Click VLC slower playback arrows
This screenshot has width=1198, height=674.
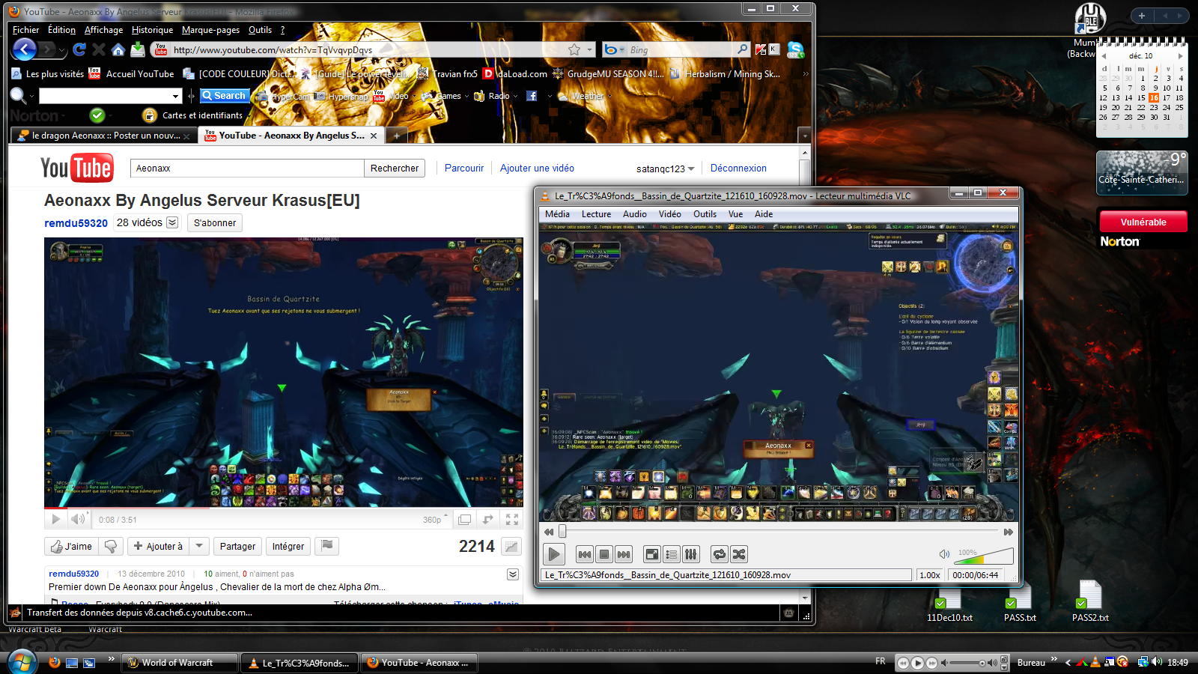(x=549, y=532)
